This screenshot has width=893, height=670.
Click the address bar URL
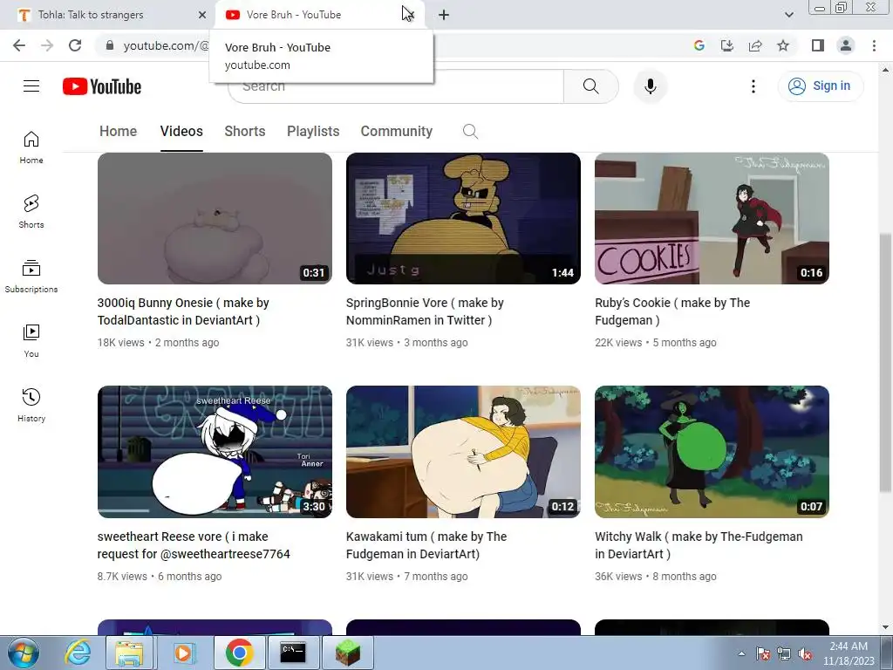pos(166,45)
